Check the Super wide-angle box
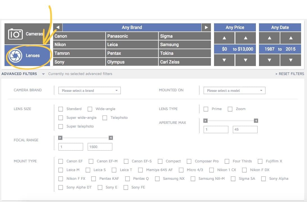Screen dimensions: 307x202 (61, 118)
